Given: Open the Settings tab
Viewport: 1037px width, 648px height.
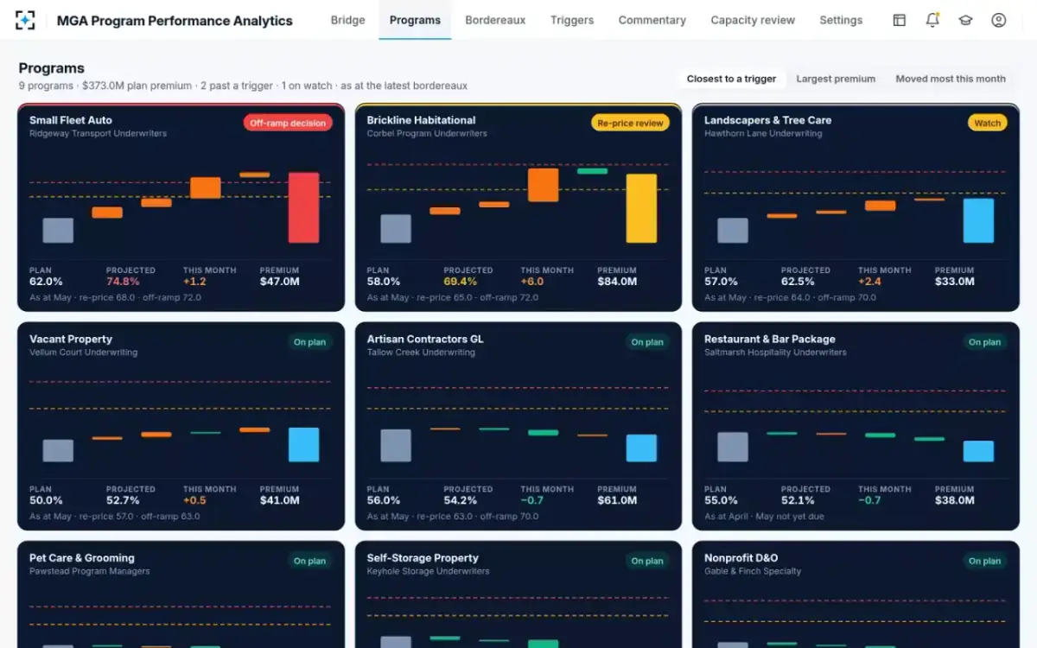Looking at the screenshot, I should 841,20.
